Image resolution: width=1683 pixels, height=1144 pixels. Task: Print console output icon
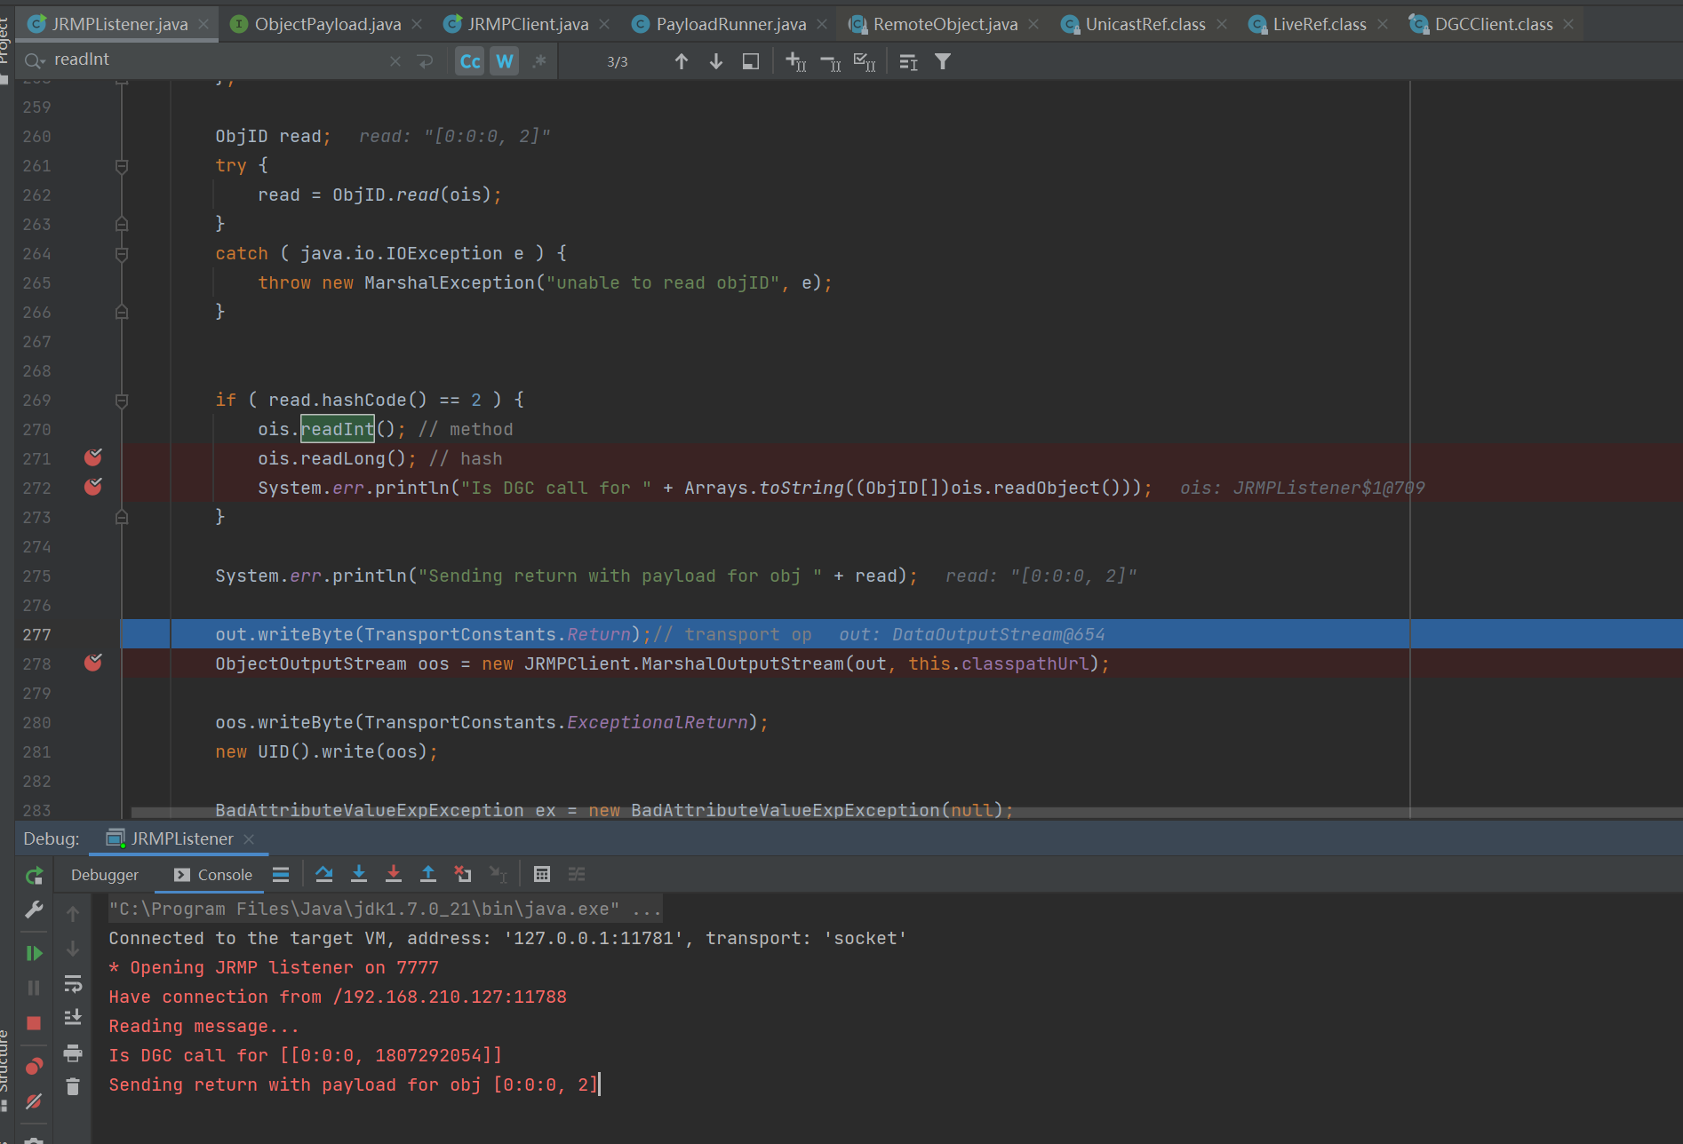tap(73, 1053)
